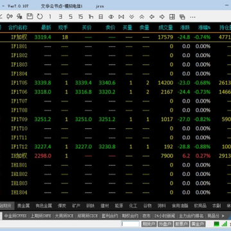Open the 谷物 category tab
Screen dimensions: 231x231
click(148, 206)
